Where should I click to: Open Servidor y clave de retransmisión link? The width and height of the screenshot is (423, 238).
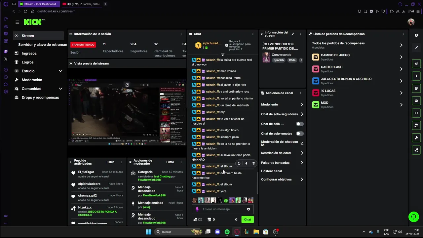[x=43, y=45]
